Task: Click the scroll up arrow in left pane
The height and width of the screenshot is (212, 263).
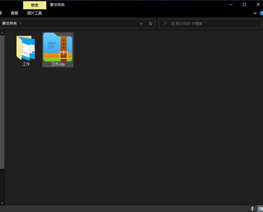Action: click(2, 33)
